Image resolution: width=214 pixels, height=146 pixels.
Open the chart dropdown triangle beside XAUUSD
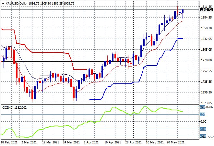[3, 4]
